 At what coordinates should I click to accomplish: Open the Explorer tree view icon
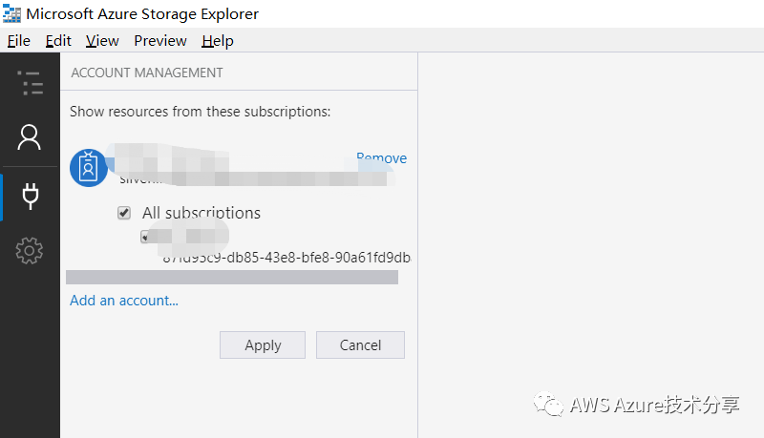(30, 83)
